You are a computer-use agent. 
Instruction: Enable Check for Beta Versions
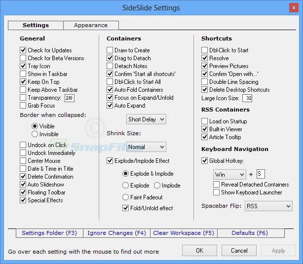[23, 58]
